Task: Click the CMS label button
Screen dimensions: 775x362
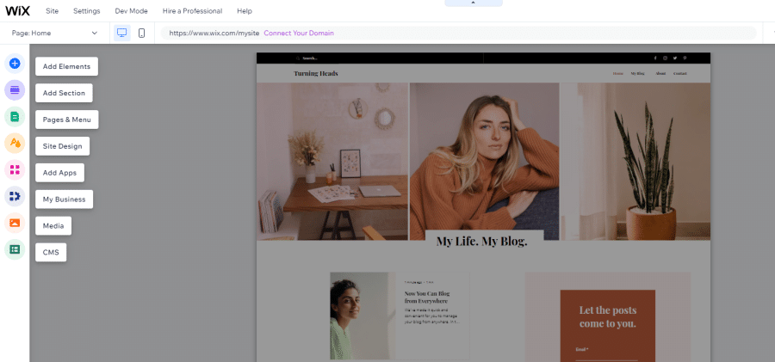Action: pos(51,252)
